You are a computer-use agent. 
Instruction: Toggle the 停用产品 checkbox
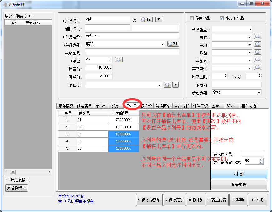coord(192,18)
